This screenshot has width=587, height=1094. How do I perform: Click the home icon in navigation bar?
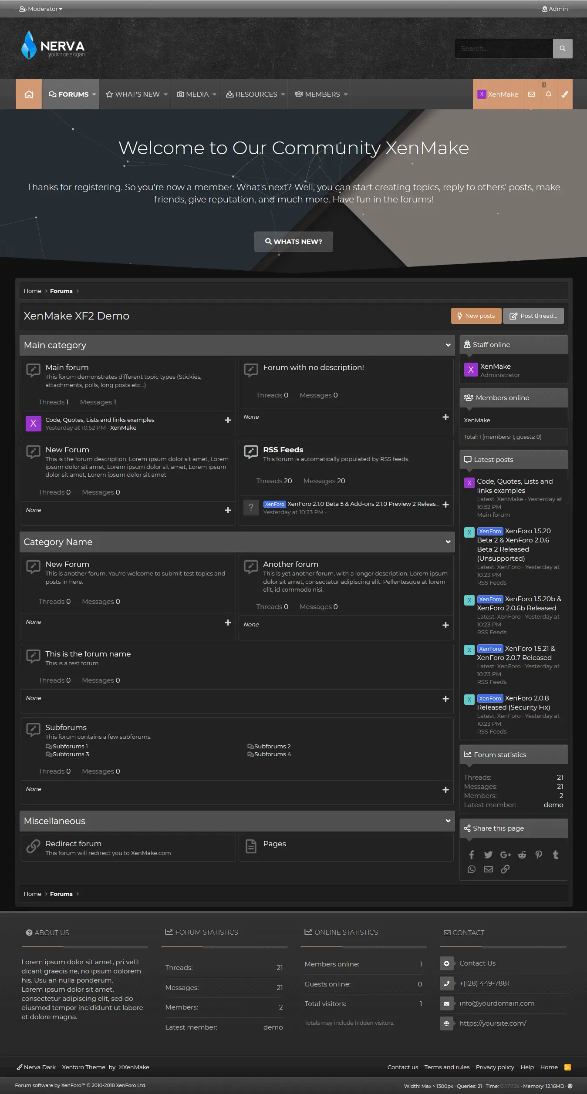29,94
